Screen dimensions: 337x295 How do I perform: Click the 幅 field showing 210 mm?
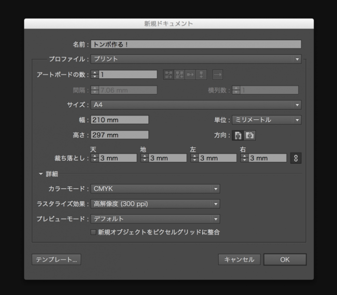(x=120, y=120)
